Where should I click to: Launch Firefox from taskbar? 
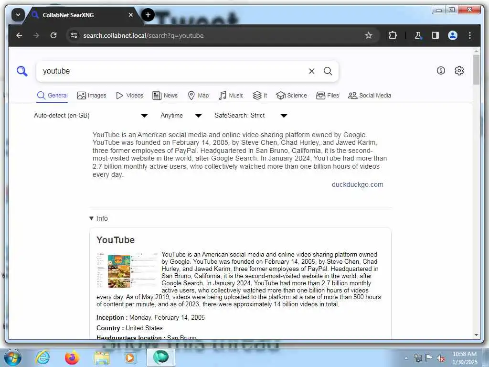click(x=72, y=357)
